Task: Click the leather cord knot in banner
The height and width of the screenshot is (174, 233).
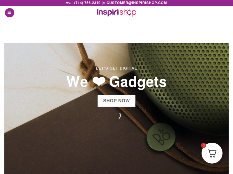Action: 88,68
